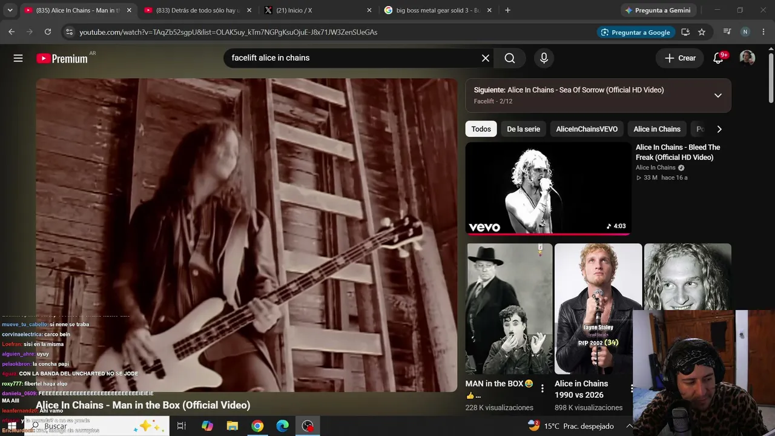Screen dimensions: 775x436
Task: Select the 'De la serie' filter chip
Action: coord(524,129)
